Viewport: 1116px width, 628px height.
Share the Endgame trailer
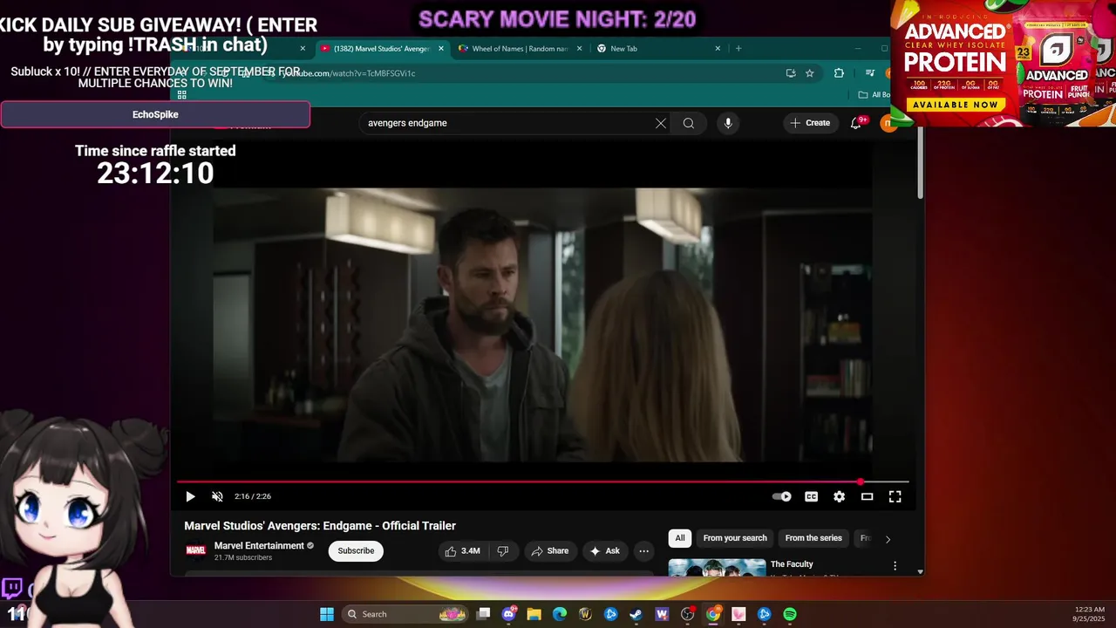(x=549, y=550)
